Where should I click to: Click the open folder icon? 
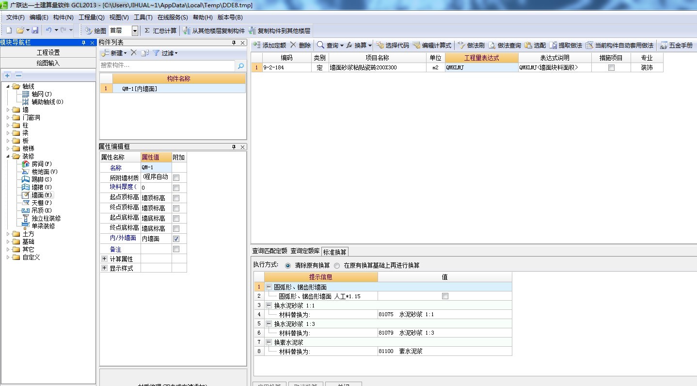coord(20,31)
